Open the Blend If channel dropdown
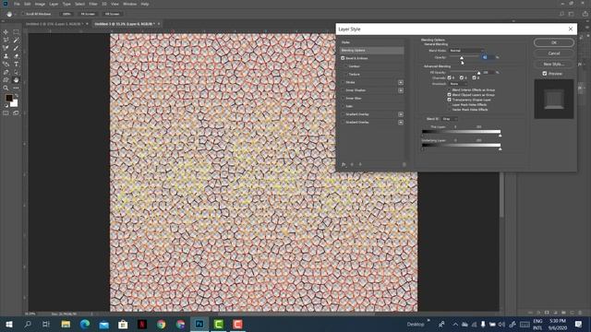Viewport: 591px width, 332px height. 450,119
